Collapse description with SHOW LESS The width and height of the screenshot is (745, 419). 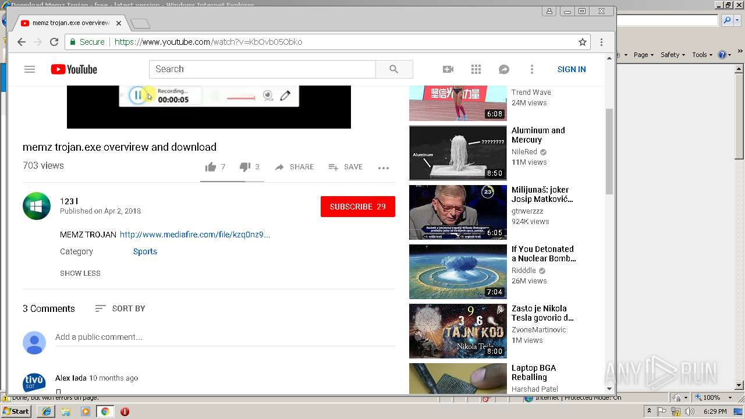click(80, 273)
